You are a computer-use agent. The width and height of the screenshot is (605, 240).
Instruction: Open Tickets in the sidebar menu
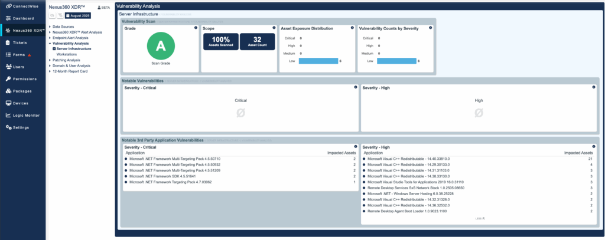(x=20, y=43)
